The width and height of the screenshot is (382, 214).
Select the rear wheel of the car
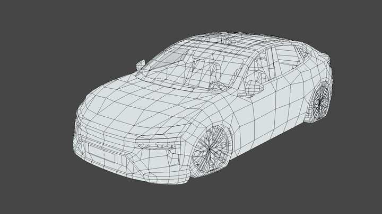(320, 104)
